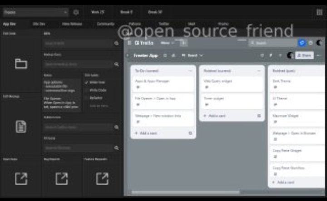Viewport: 327px width, 201px height.
Task: Switch to the Twitter tab
Action: tap(164, 24)
